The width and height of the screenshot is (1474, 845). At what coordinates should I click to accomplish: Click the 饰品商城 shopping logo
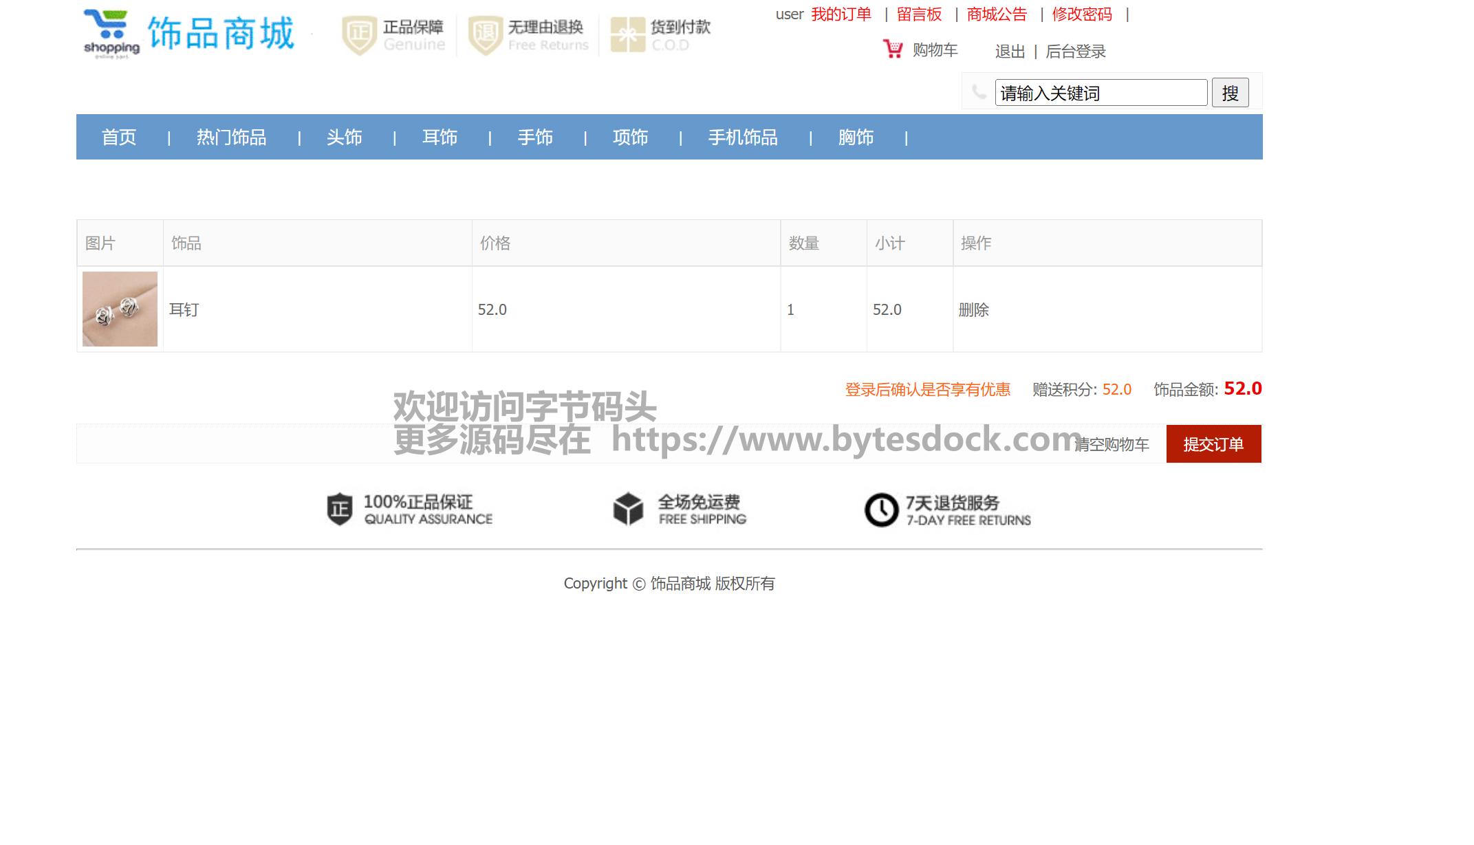coord(189,34)
